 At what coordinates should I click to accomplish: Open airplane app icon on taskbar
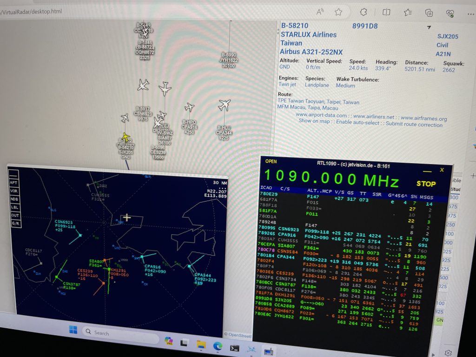pos(251,350)
